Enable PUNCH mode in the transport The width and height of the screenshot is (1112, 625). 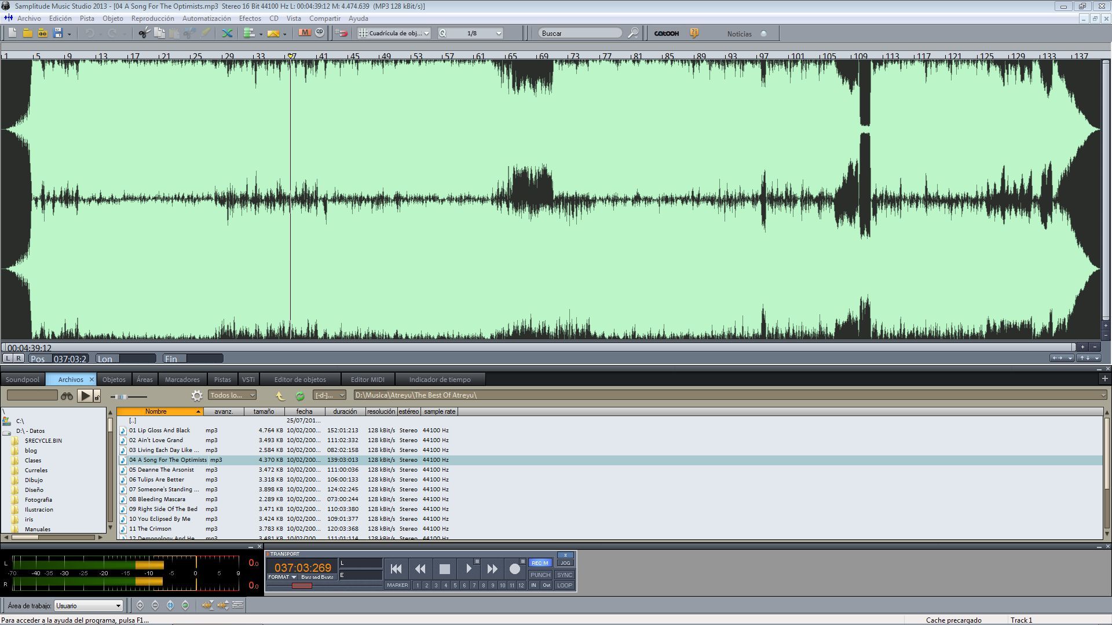(x=540, y=575)
